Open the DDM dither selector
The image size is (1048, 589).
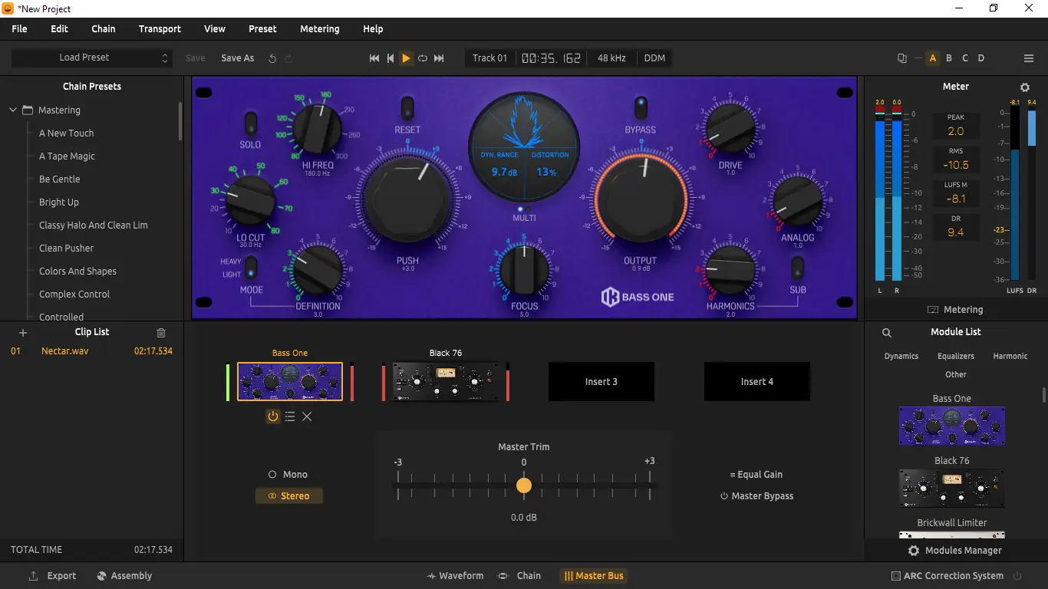tap(654, 58)
